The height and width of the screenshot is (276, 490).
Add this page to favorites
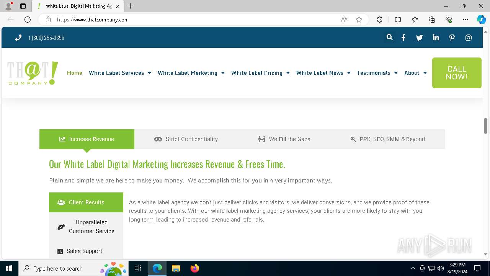[359, 20]
